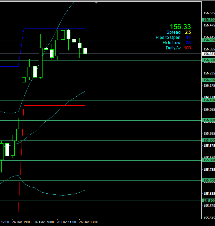Screen dimensions: 215x226
Task: Click the 155.700 price level tag
Action: [x=209, y=180]
